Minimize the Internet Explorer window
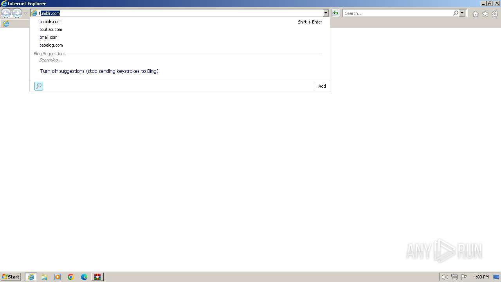This screenshot has width=501, height=282. tap(483, 4)
